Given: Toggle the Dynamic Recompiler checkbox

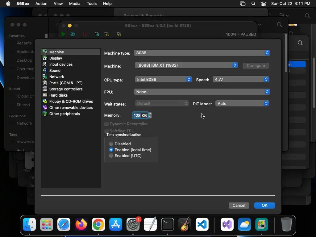Looking at the screenshot, I should [x=106, y=124].
